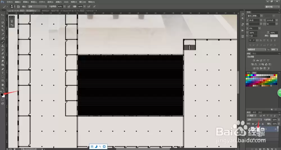The width and height of the screenshot is (281, 150).
Task: Toggle Faux Italic in Character panel
Action: 253,40
